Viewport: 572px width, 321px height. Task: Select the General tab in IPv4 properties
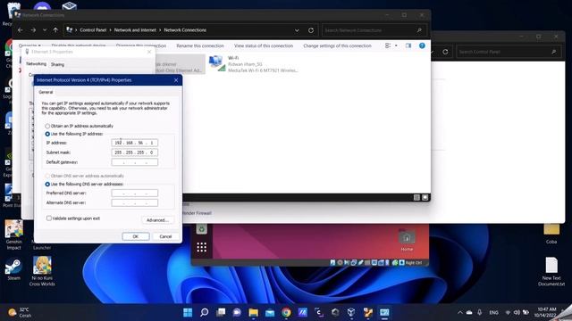[x=46, y=92]
